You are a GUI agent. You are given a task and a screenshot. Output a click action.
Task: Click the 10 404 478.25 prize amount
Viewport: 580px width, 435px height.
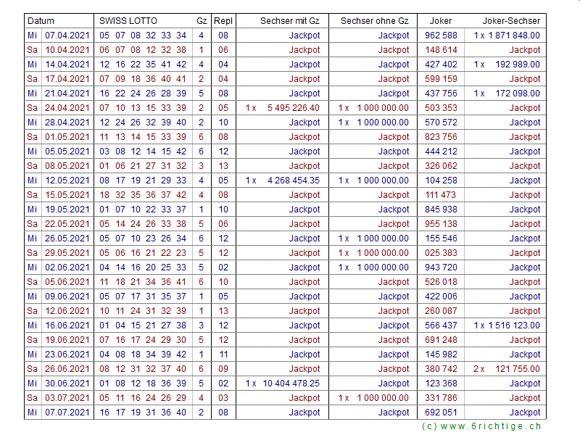293,384
